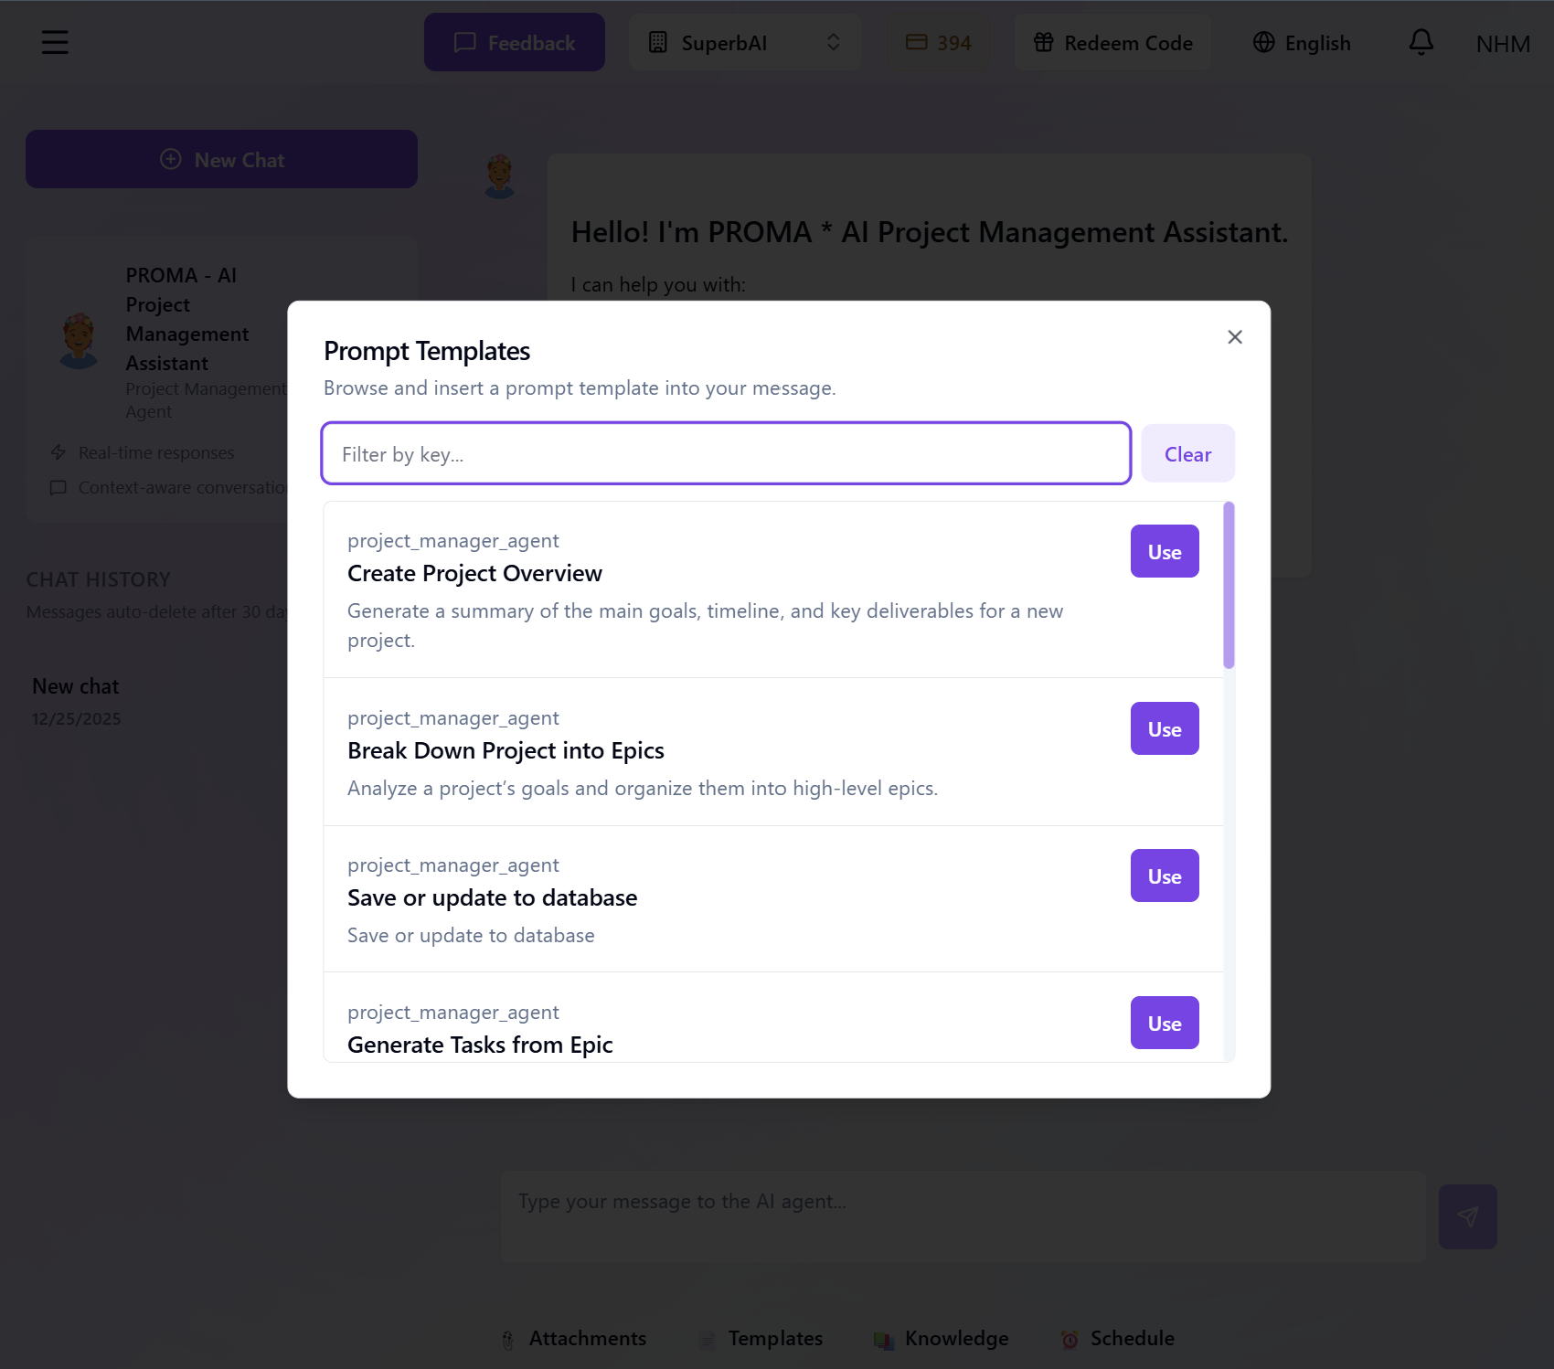Click the Attachments paperclip icon
The height and width of the screenshot is (1369, 1554).
point(508,1338)
